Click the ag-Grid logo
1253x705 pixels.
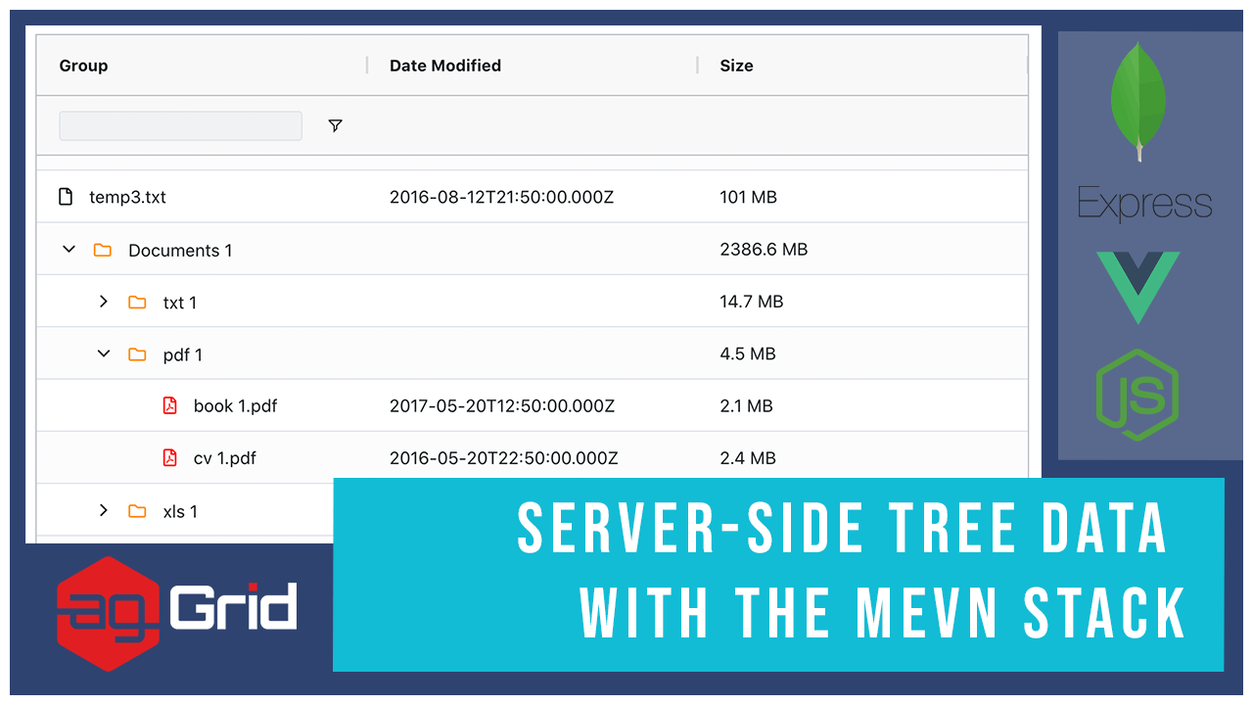(176, 613)
